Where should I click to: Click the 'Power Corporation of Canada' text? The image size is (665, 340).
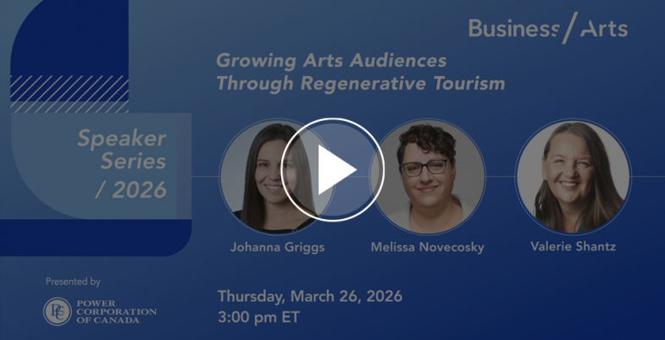pyautogui.click(x=116, y=311)
